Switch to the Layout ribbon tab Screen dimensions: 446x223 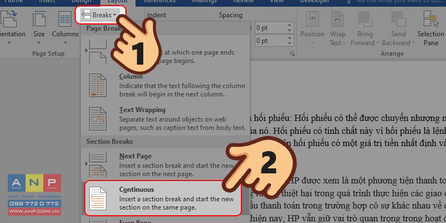point(118,2)
